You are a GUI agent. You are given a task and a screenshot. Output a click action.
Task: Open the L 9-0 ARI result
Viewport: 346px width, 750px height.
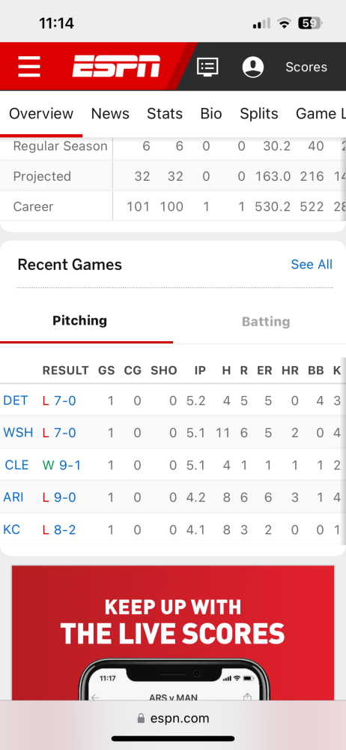[59, 497]
